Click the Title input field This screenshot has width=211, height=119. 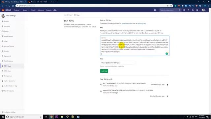(x=118, y=63)
